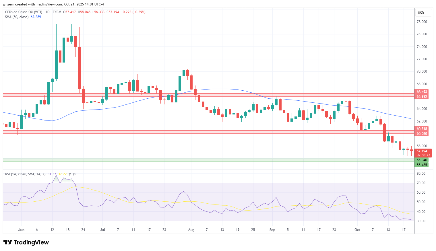Select the CFDs on Crude Oil (WTI) title
Screen dimensions: 436x251
click(x=24, y=12)
